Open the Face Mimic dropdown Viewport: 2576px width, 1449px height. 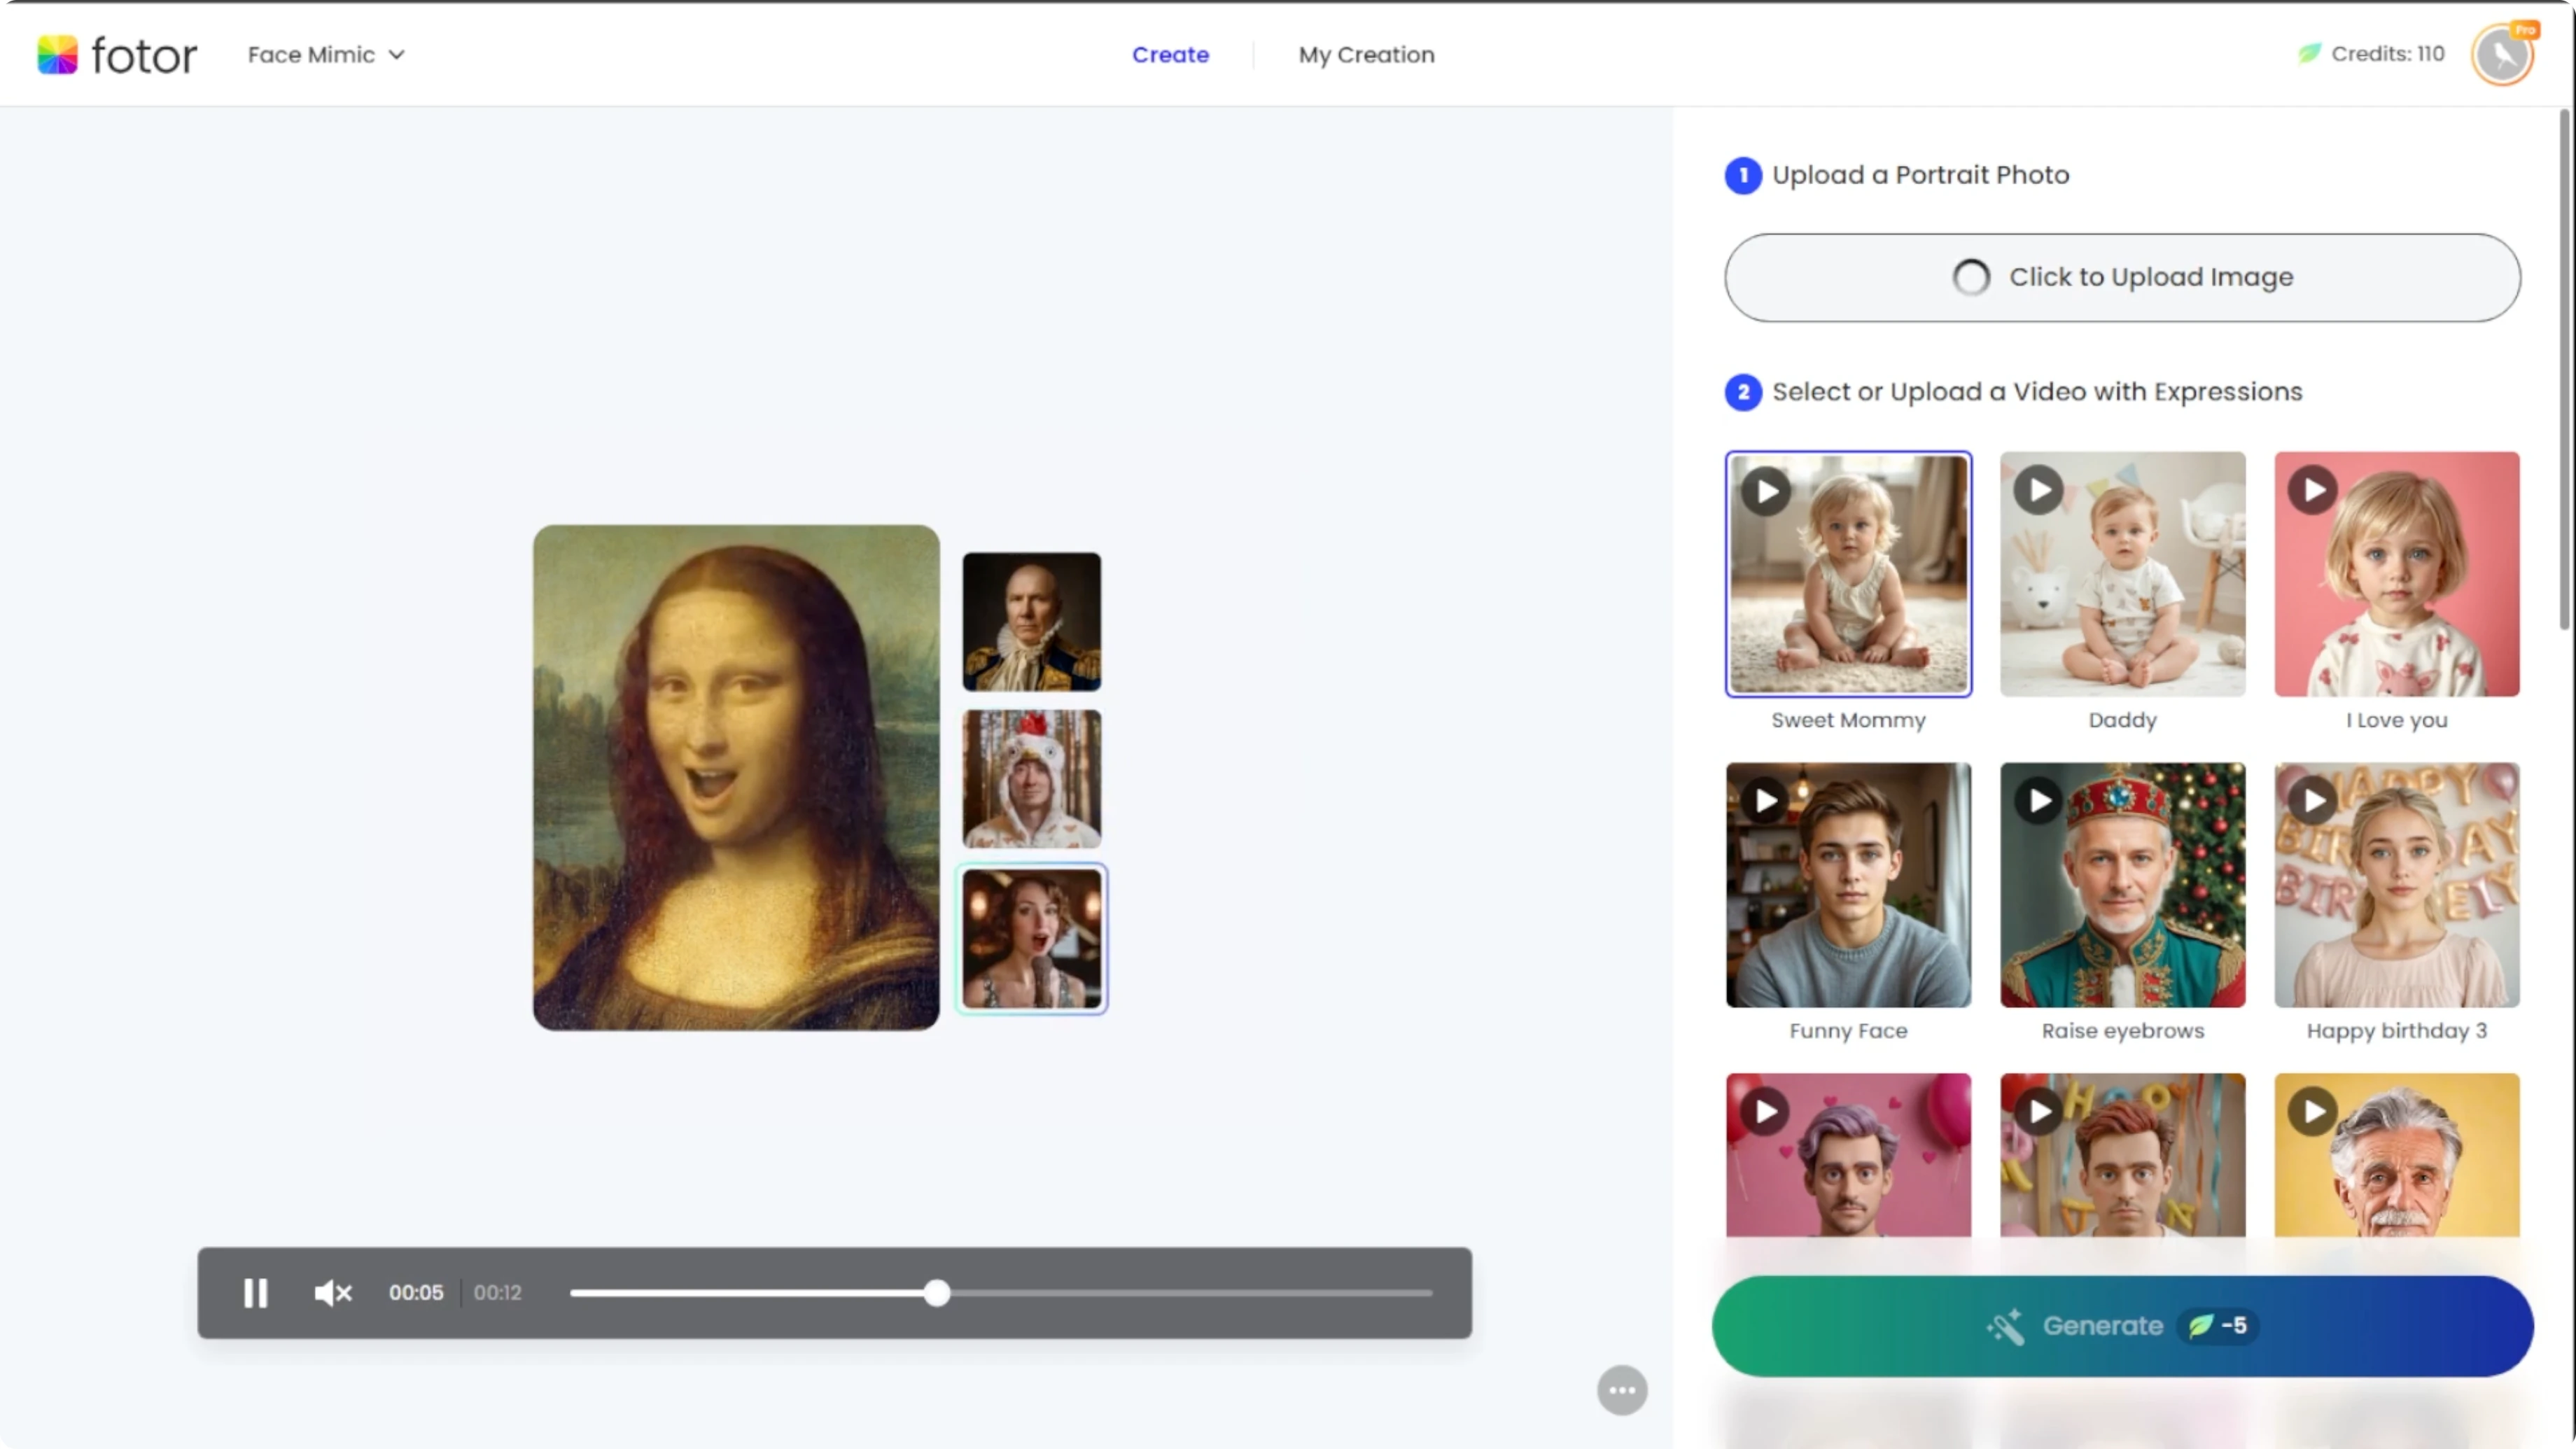pos(326,55)
